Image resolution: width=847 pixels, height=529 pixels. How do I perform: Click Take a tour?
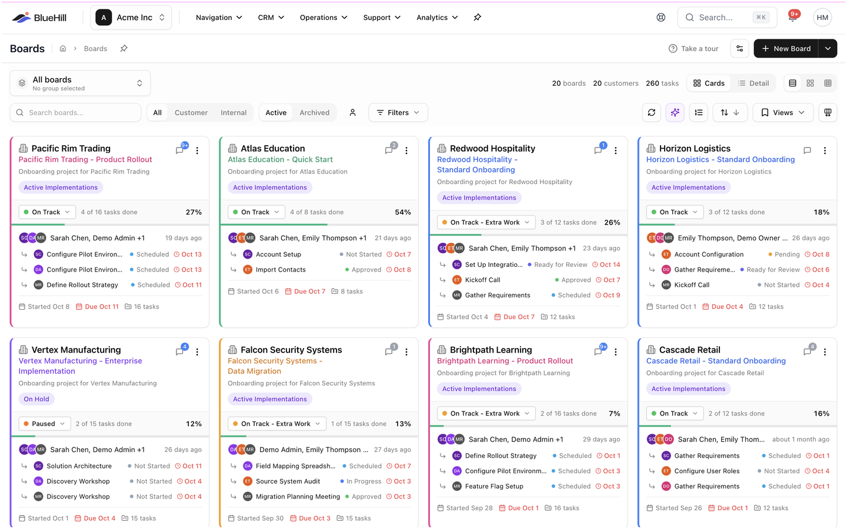[693, 49]
